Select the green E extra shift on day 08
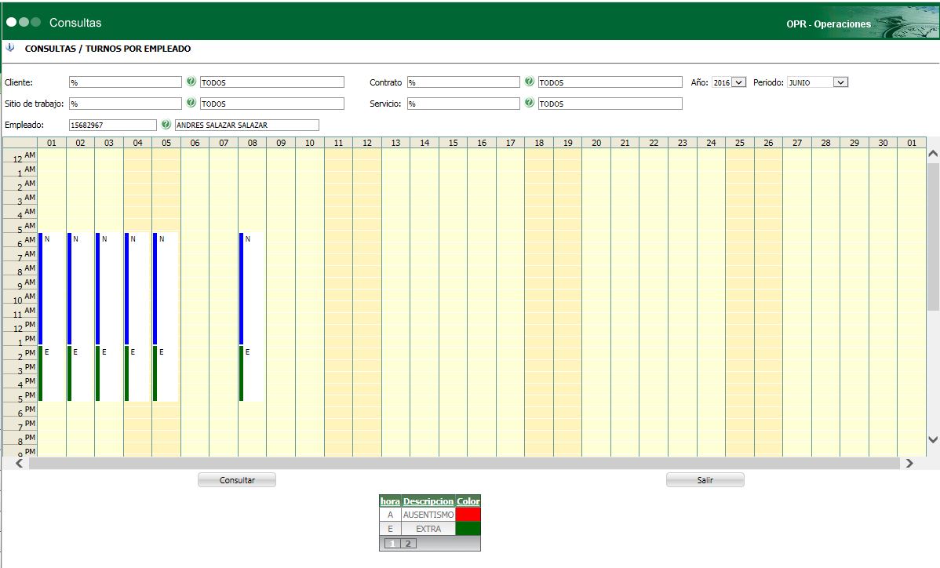This screenshot has width=940, height=568. point(252,373)
